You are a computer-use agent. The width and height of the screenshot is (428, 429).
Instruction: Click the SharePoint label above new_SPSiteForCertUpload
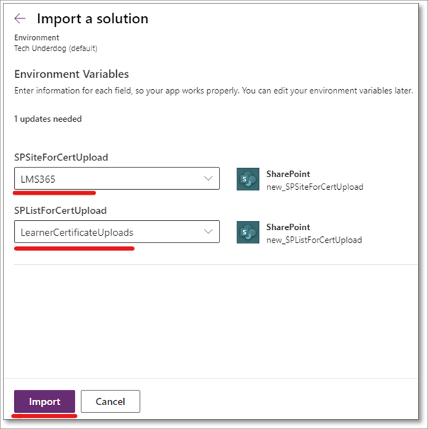[288, 174]
